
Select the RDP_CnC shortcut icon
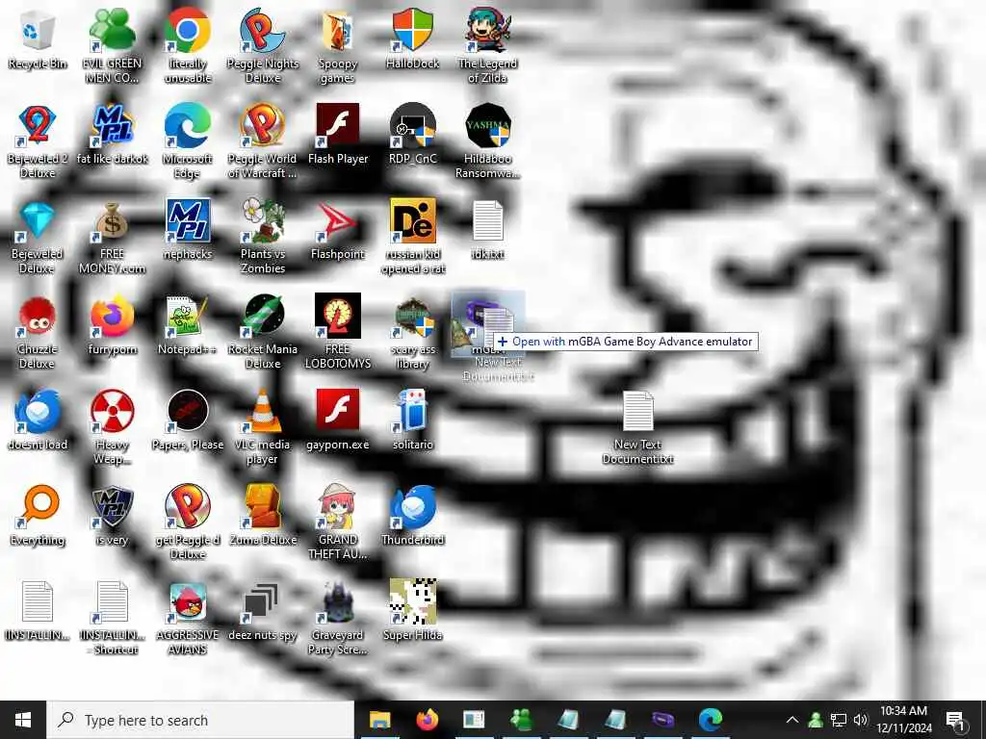(412, 126)
